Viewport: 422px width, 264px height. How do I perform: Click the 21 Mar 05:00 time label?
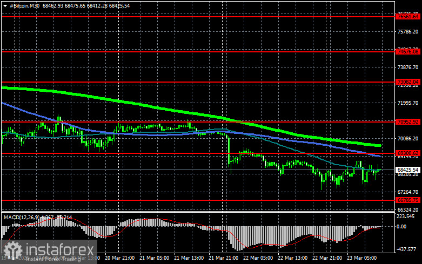click(x=154, y=258)
